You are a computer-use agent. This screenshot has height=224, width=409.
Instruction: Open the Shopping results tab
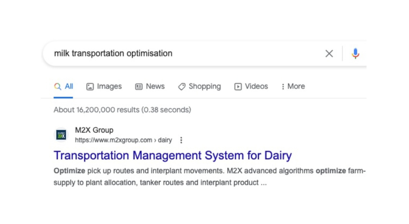pos(204,87)
